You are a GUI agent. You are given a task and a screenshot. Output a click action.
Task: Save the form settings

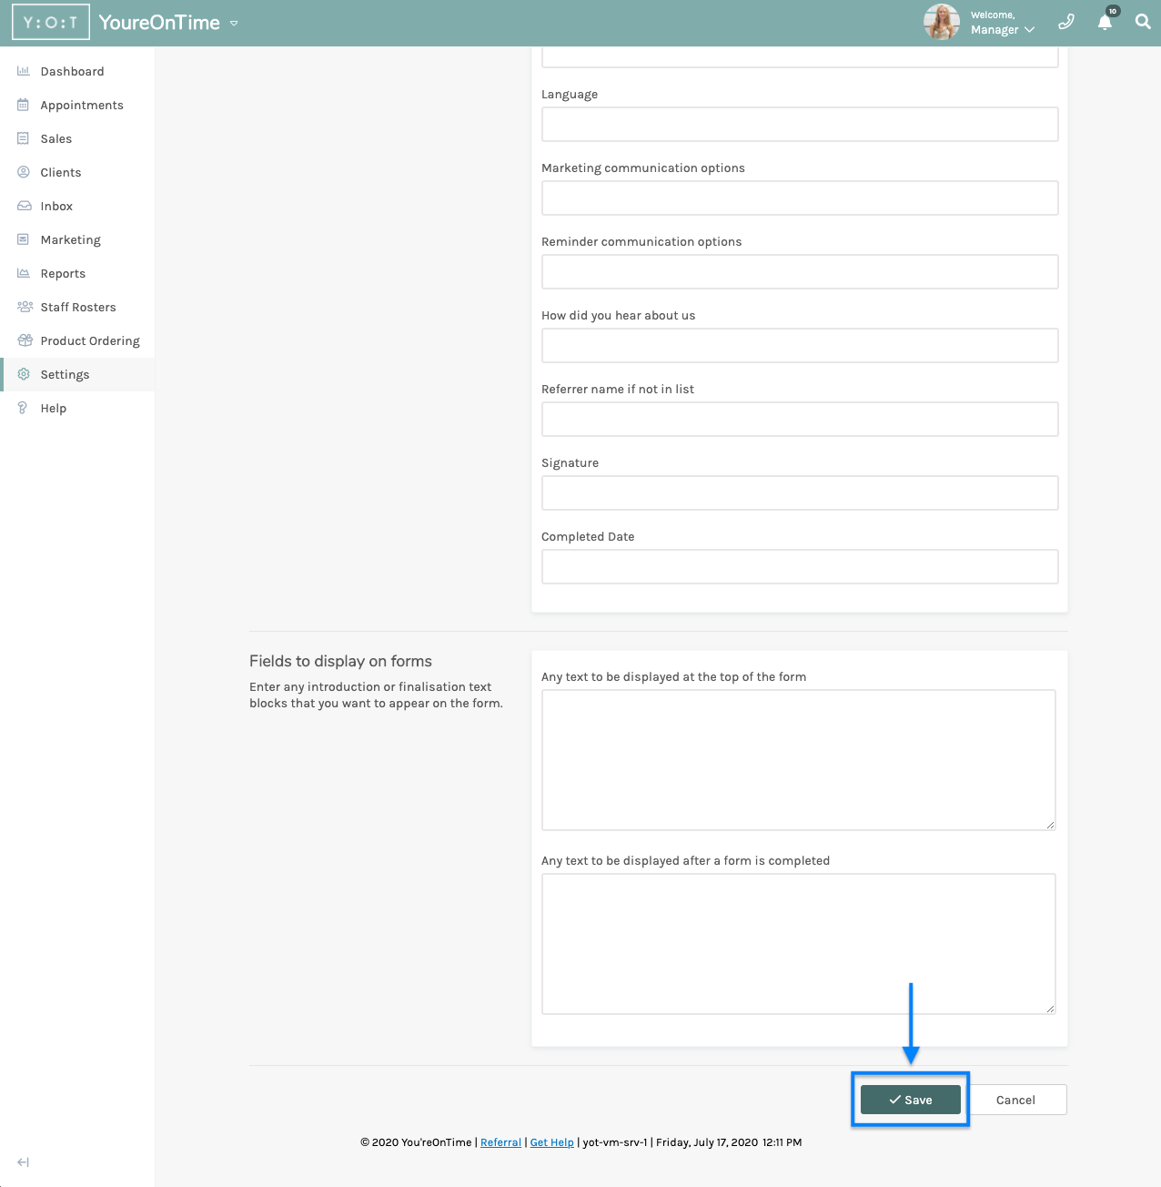coord(910,1100)
